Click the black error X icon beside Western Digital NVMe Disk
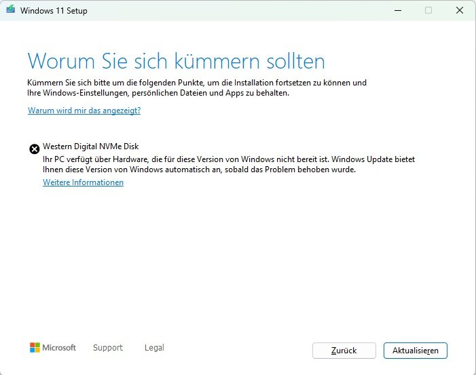Viewport: 476px width, 375px height. point(35,149)
